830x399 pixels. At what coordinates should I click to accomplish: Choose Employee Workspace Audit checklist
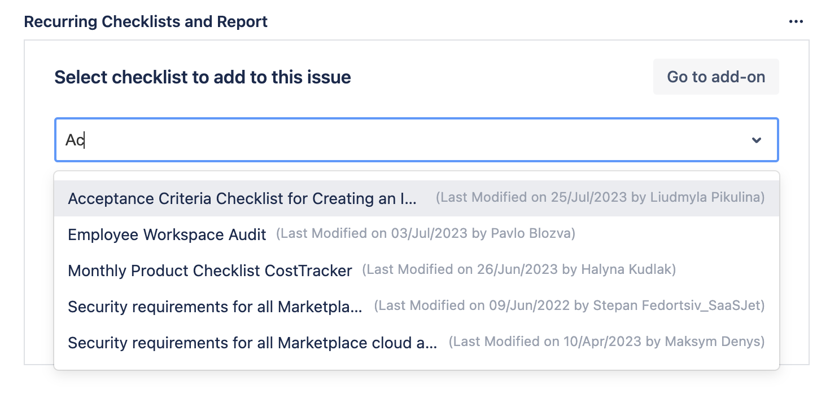167,234
